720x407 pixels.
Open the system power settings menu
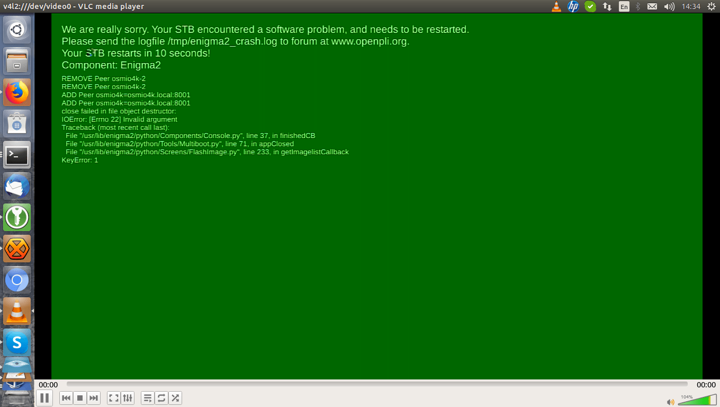(712, 6)
